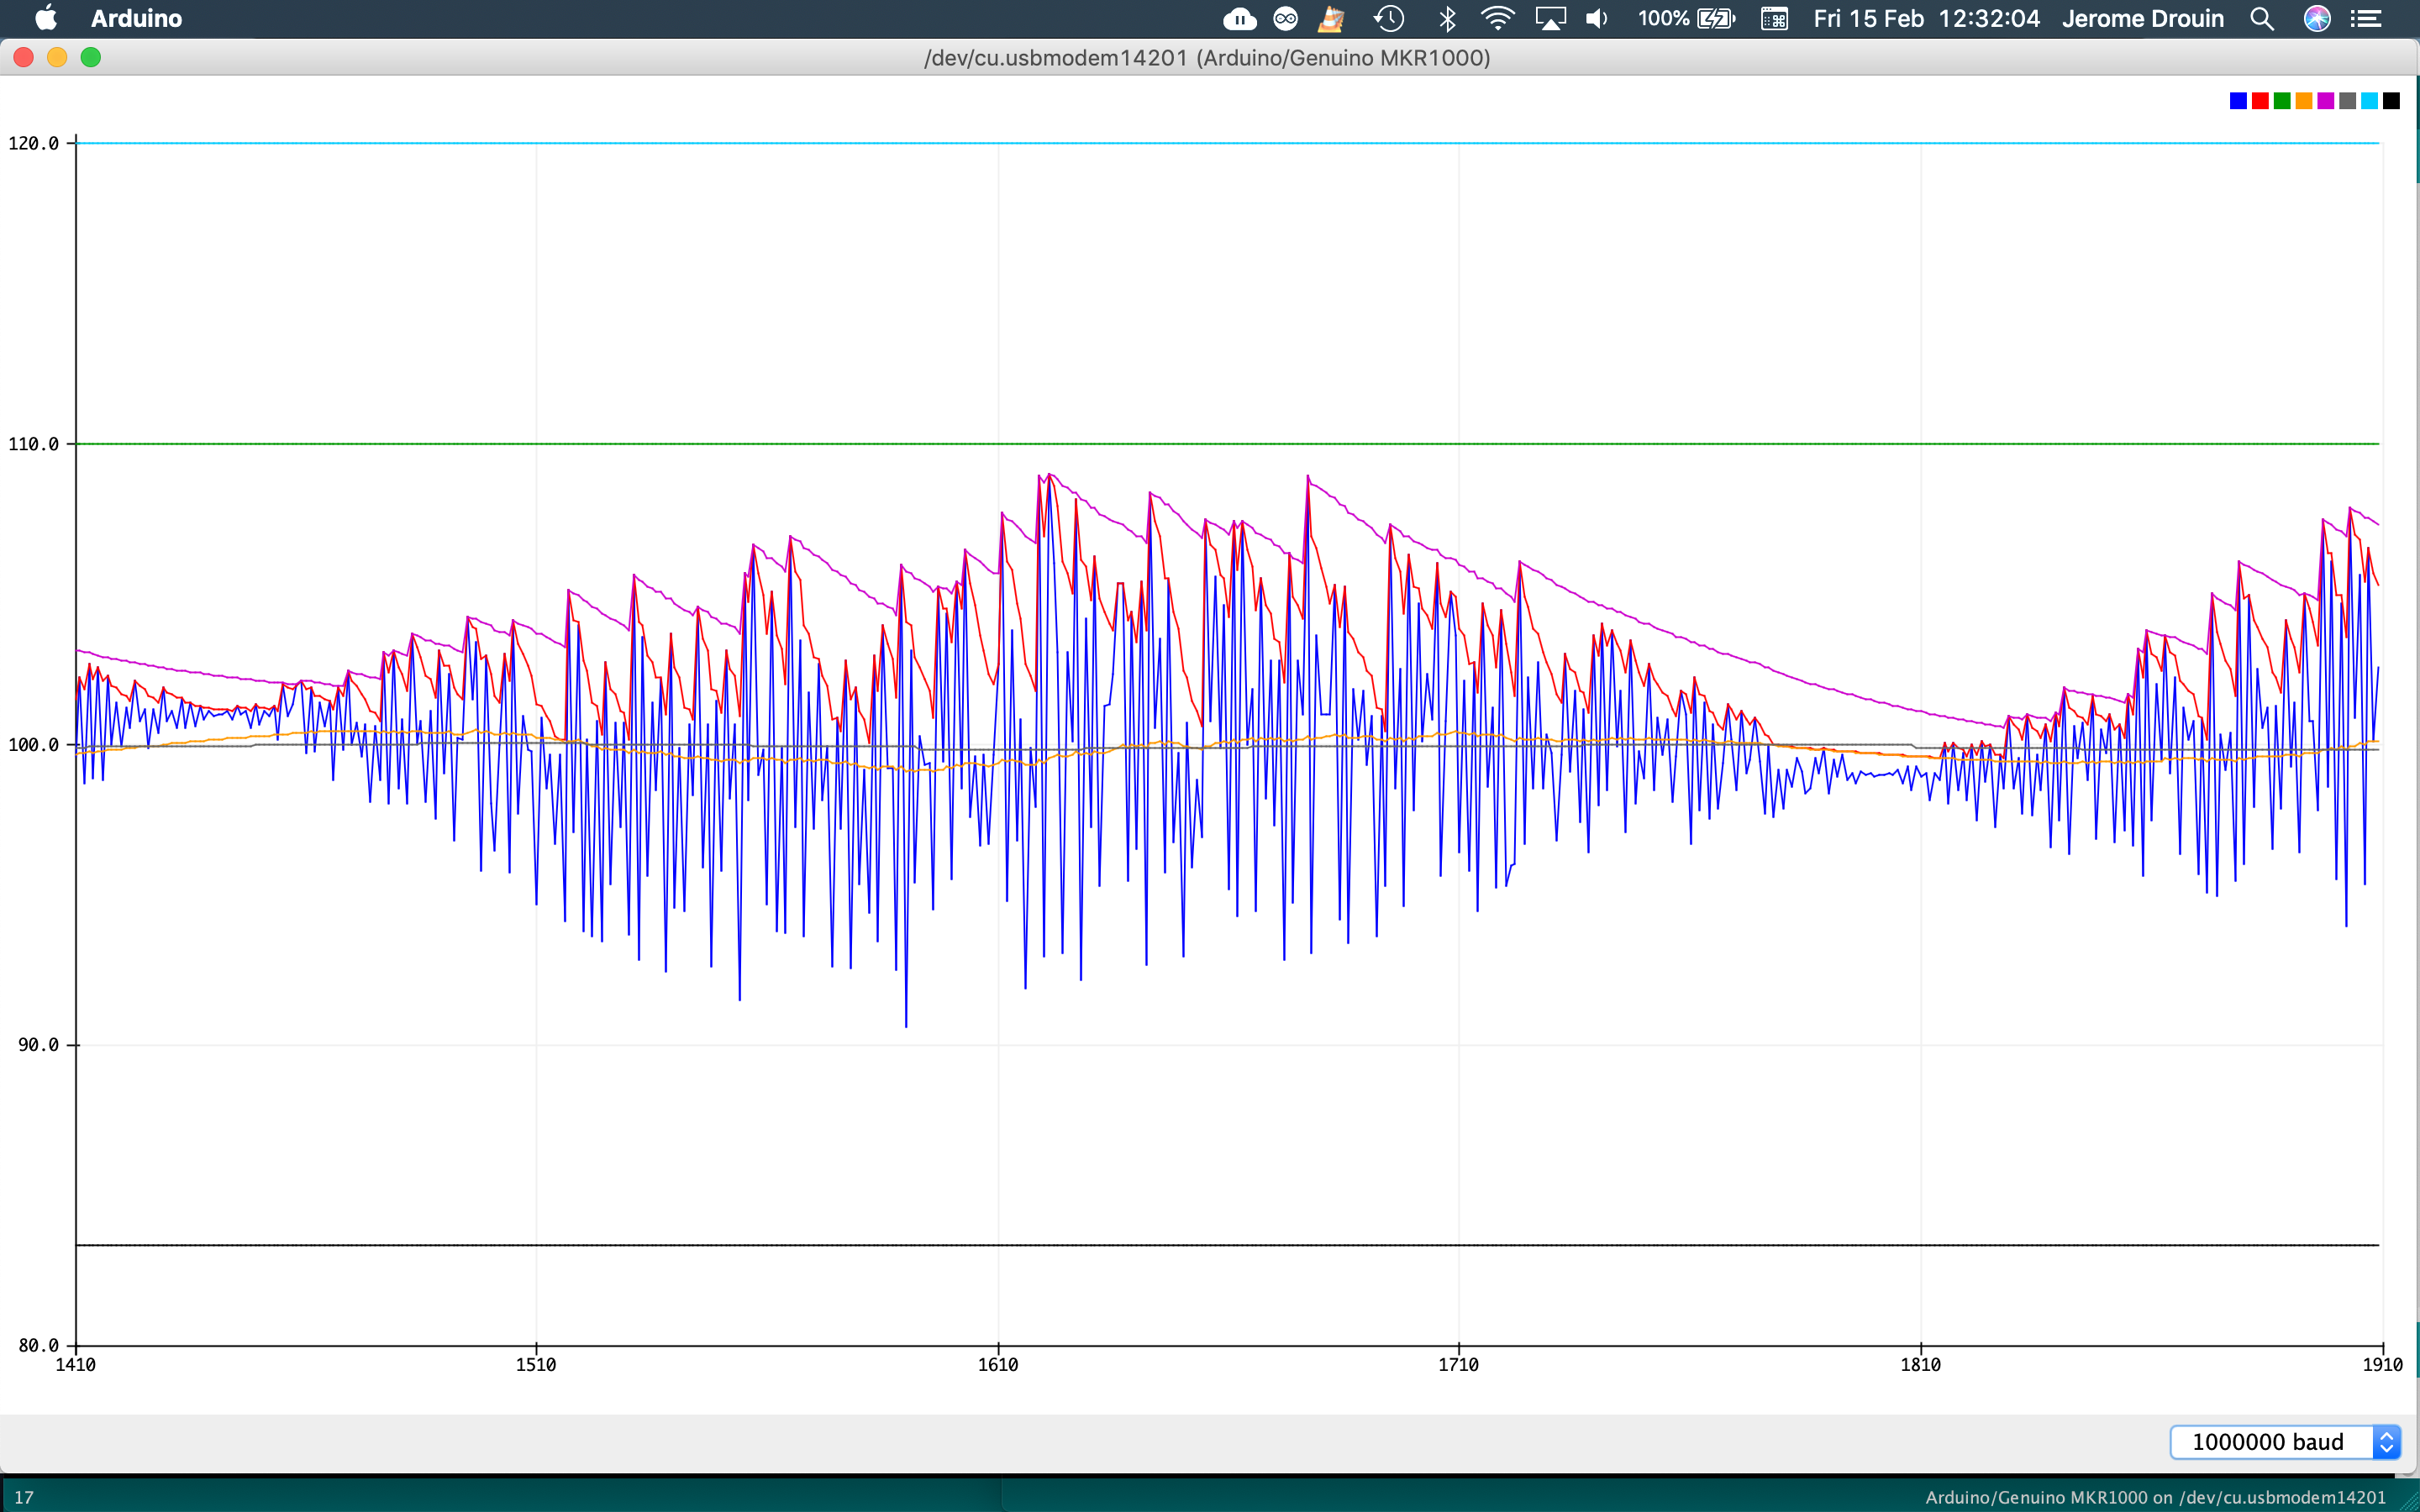Open the AirPlay display menu
Viewport: 2420px width, 1512px height.
(x=1550, y=18)
